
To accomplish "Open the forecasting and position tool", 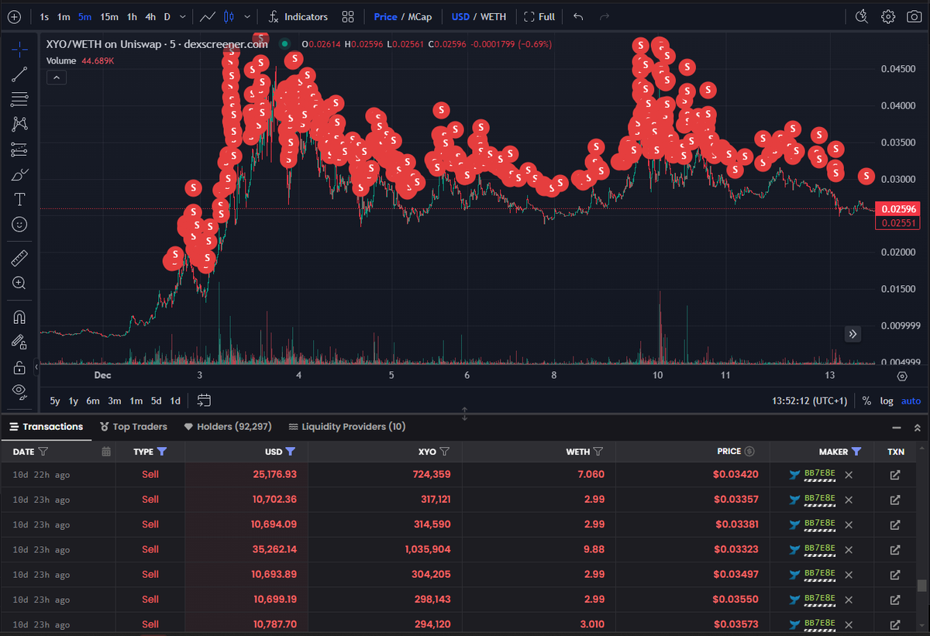I will (20, 150).
